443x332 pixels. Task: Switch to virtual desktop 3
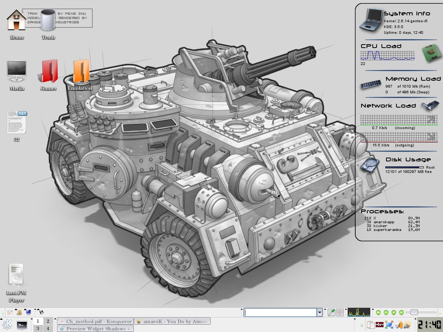pyautogui.click(x=38, y=328)
